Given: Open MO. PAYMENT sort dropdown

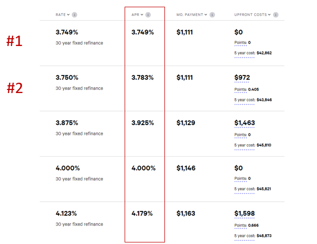Looking at the screenshot, I should (206, 15).
